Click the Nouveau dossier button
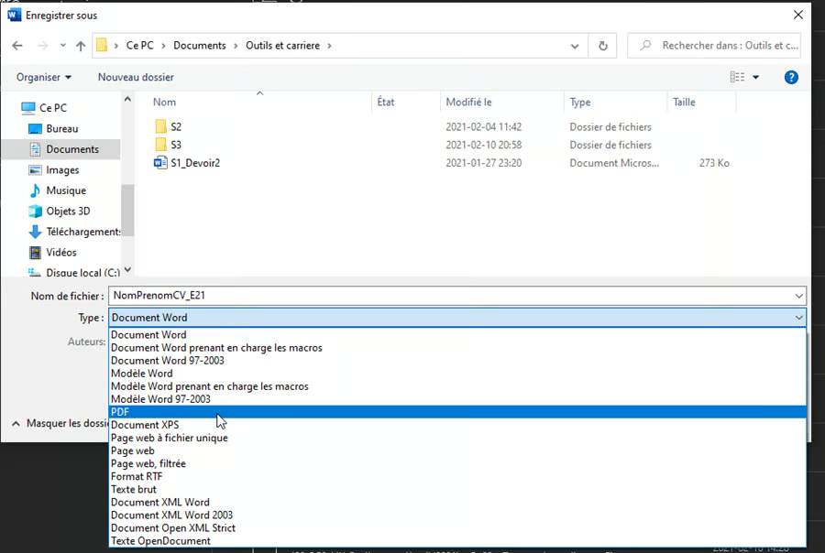Viewport: 825px width, 553px height. pos(136,78)
